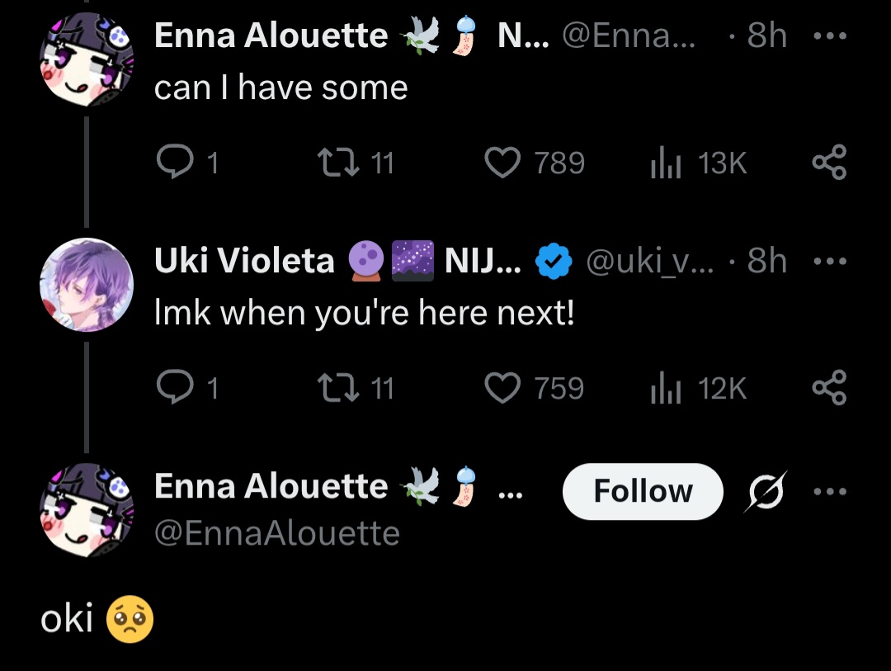The height and width of the screenshot is (671, 891).
Task: View analytics showing 13K views
Action: [663, 163]
